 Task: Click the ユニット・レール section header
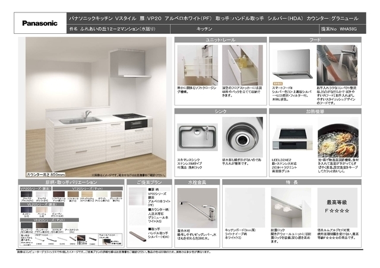coord(220,40)
